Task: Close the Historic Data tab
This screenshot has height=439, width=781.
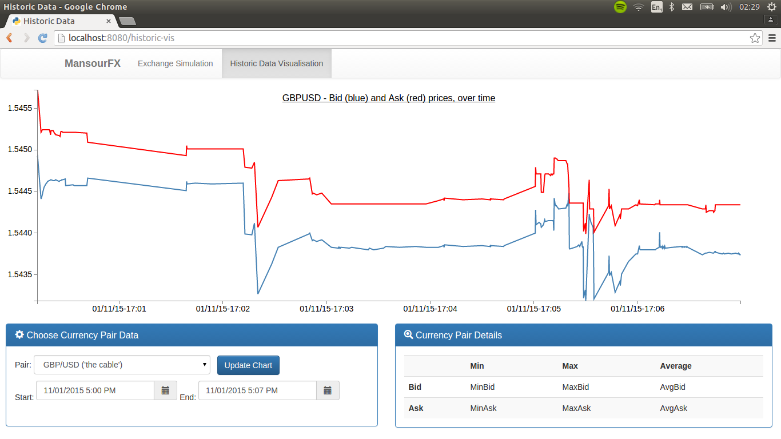Action: tap(109, 21)
